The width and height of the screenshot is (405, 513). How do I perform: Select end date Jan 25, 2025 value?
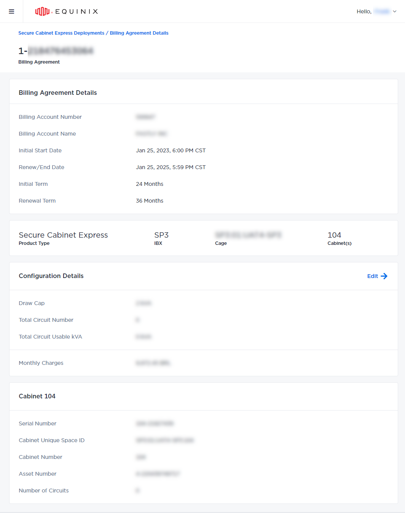171,167
